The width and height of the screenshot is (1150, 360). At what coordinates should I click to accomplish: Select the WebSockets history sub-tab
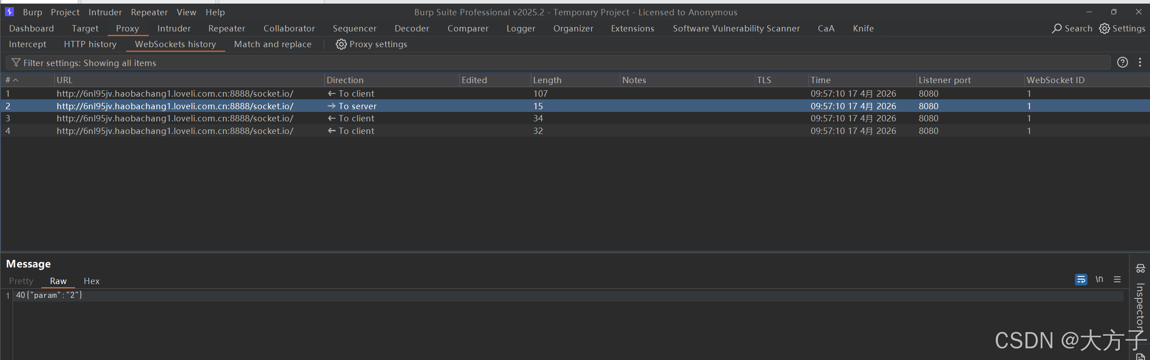coord(175,44)
